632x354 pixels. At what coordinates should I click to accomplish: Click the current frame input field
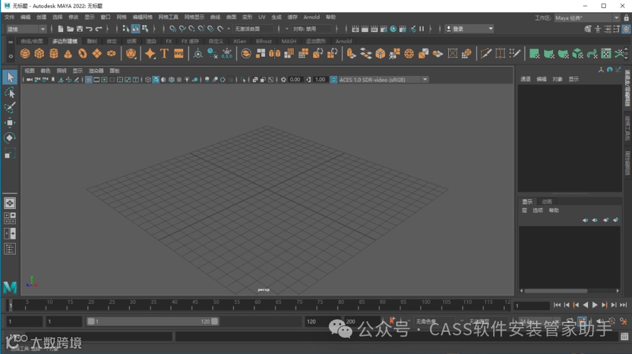[x=531, y=306]
